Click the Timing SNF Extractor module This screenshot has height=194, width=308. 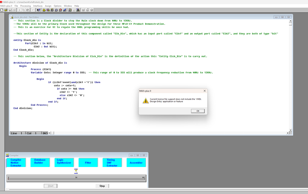(112, 163)
